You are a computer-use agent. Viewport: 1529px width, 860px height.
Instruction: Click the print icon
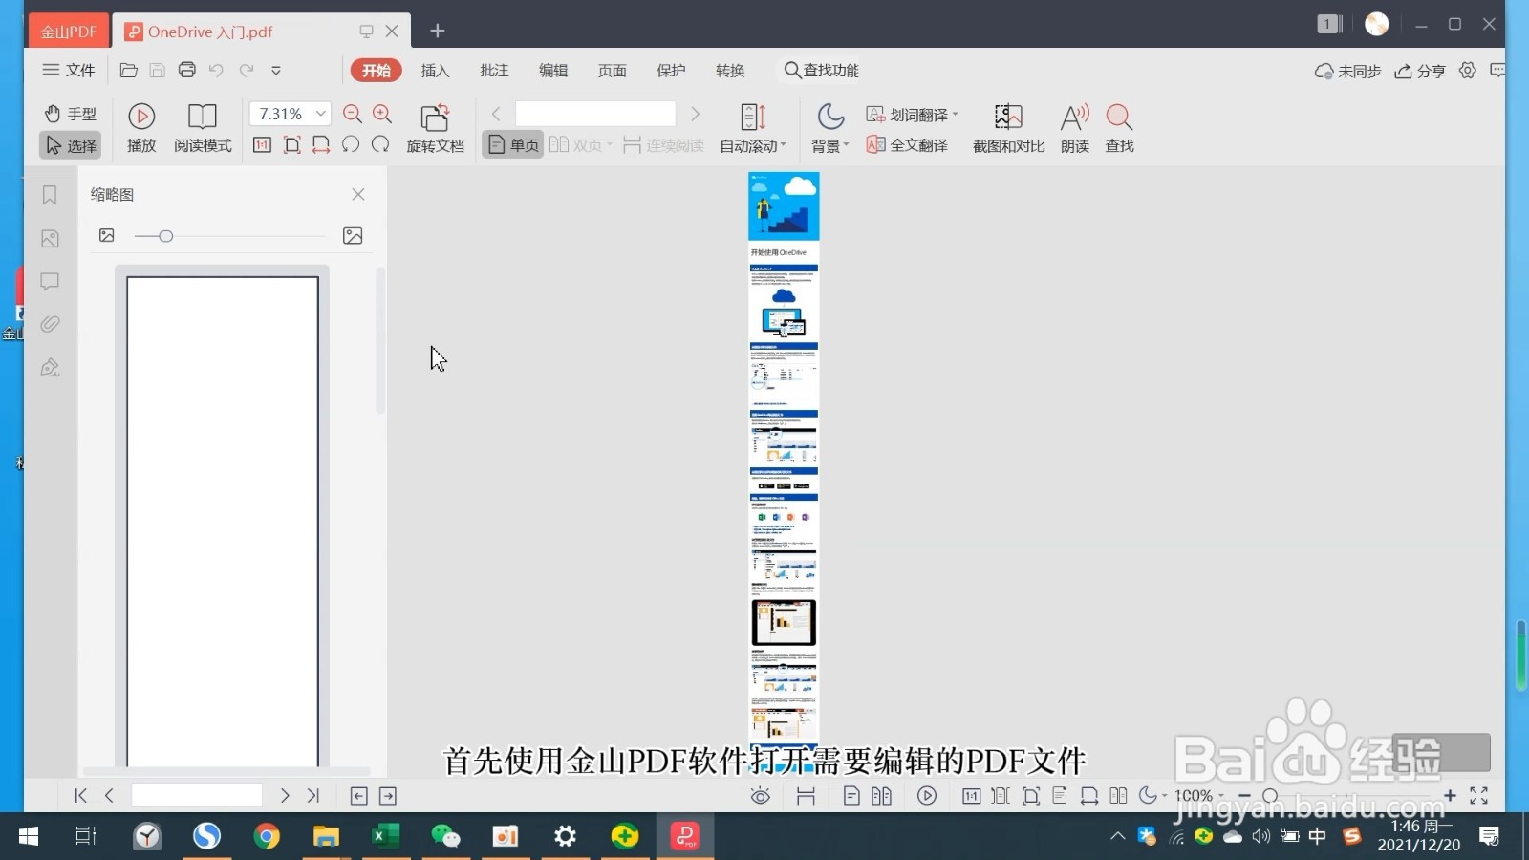(x=187, y=70)
